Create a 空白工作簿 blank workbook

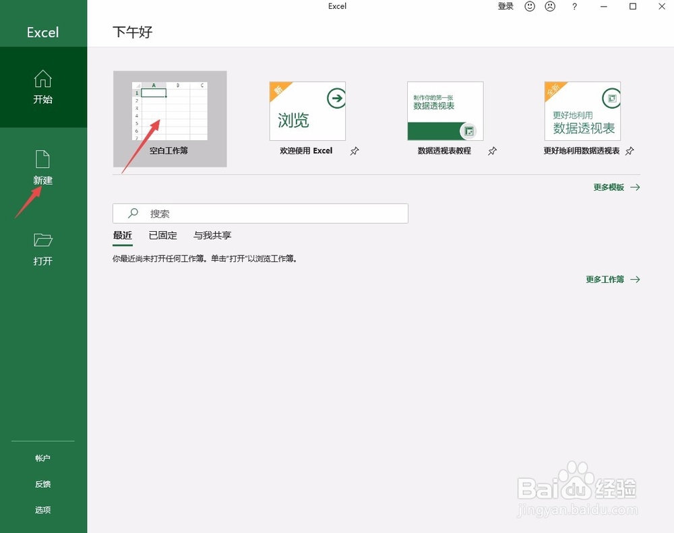coord(170,119)
